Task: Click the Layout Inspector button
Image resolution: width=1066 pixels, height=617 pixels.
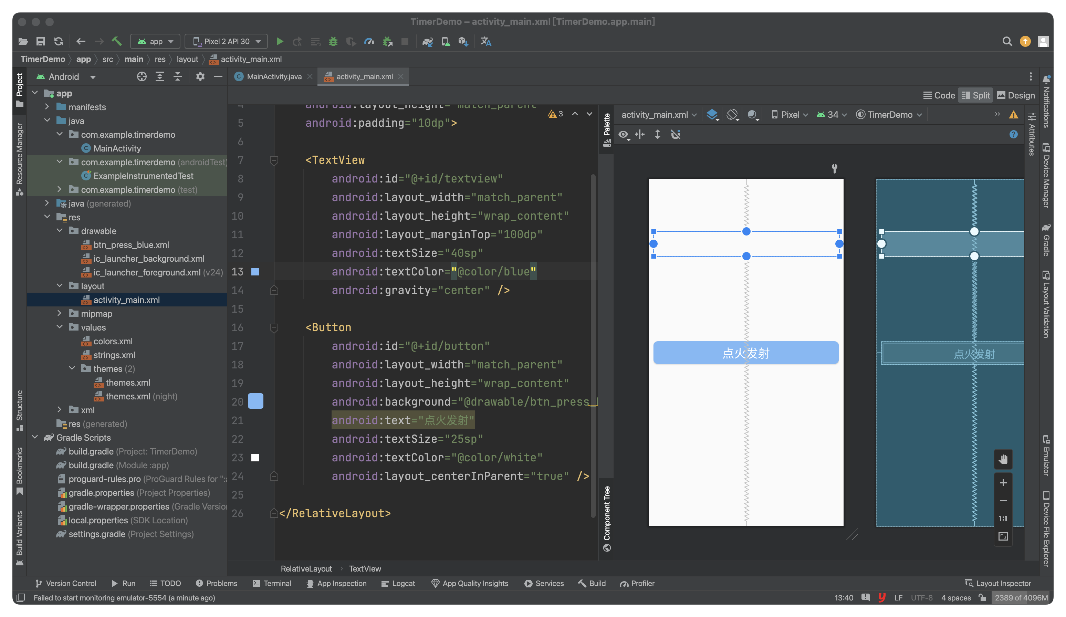Action: coord(998,584)
